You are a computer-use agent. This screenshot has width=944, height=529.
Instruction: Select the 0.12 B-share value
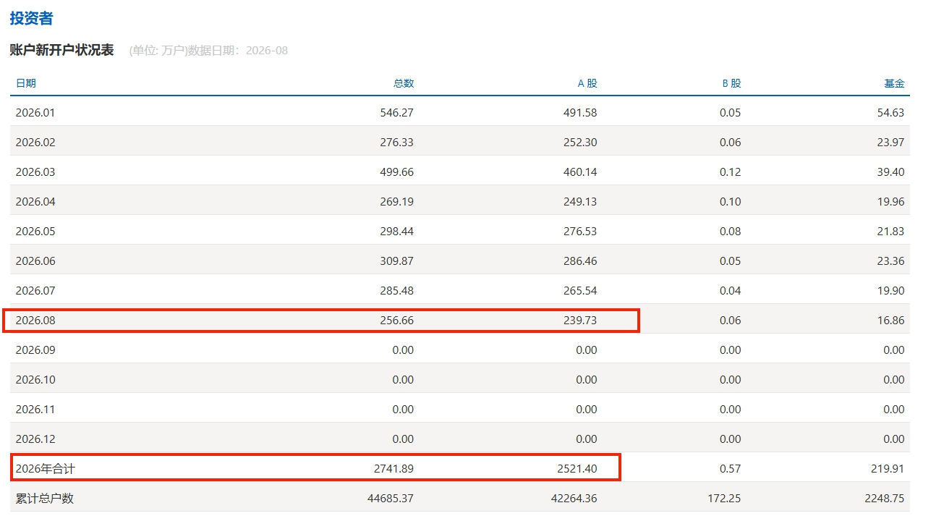point(731,172)
